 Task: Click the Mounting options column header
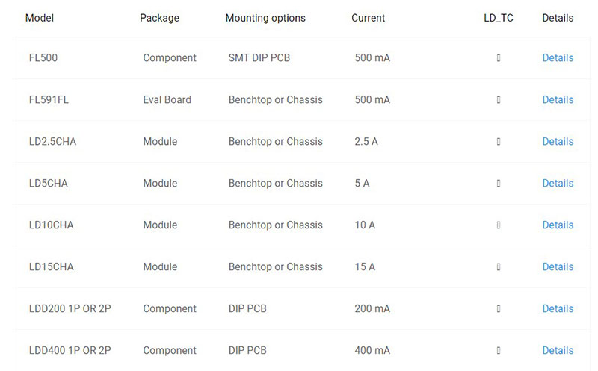pos(265,18)
